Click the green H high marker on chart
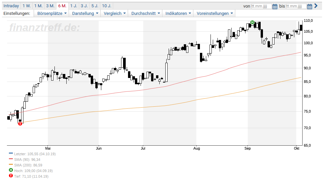This screenshot has height=180, width=324. [x=252, y=22]
